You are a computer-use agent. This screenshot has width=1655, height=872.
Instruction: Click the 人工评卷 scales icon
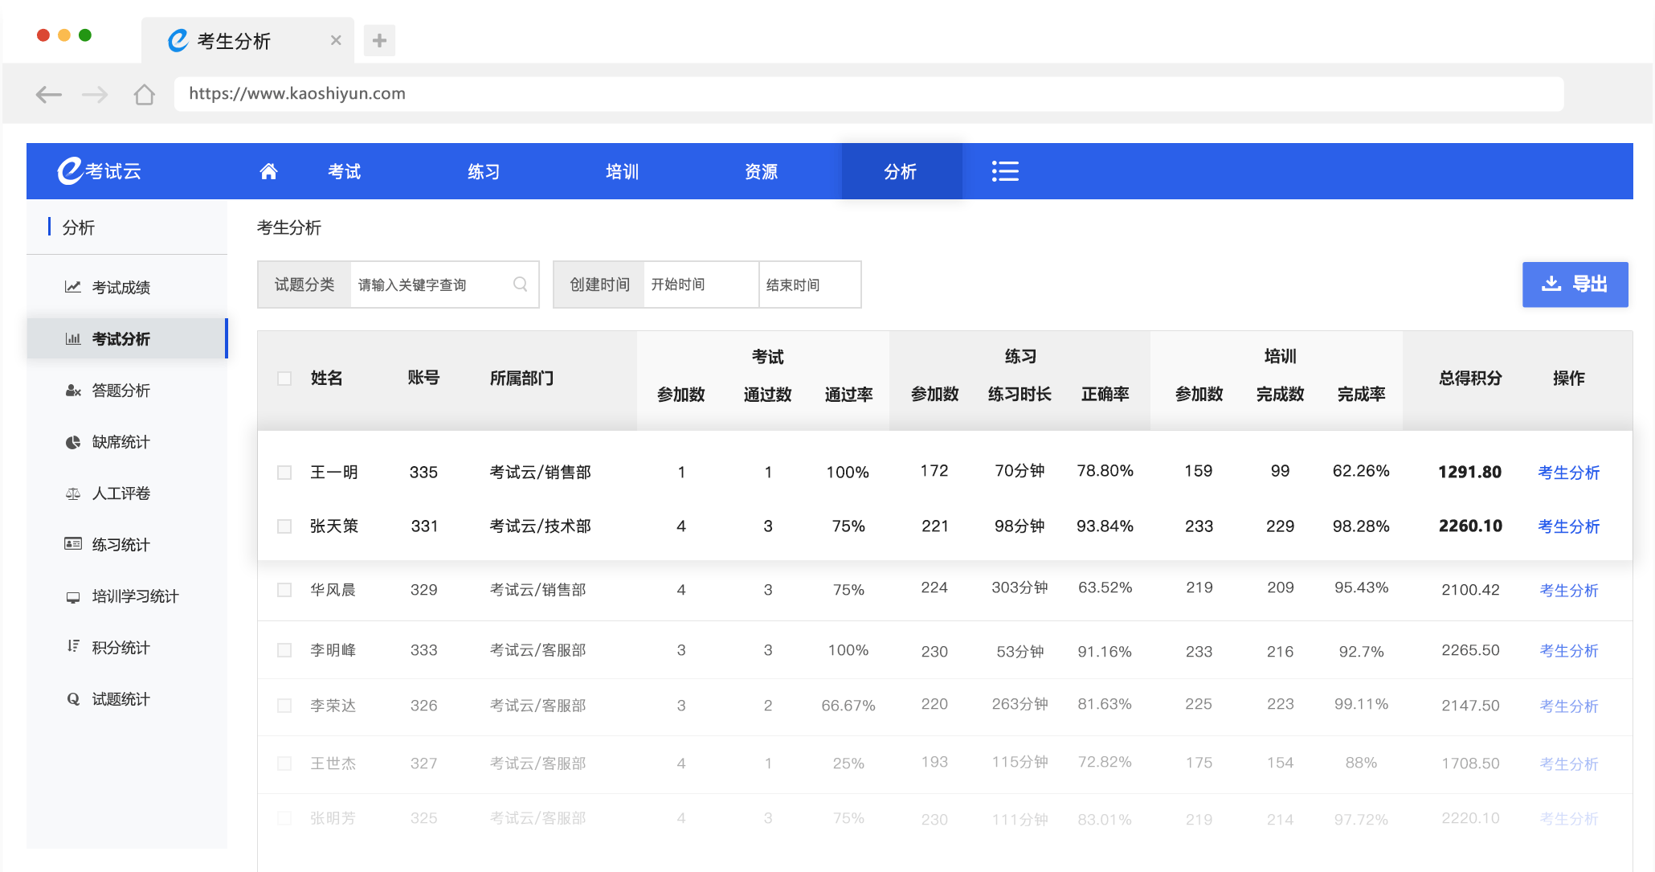[x=73, y=493]
